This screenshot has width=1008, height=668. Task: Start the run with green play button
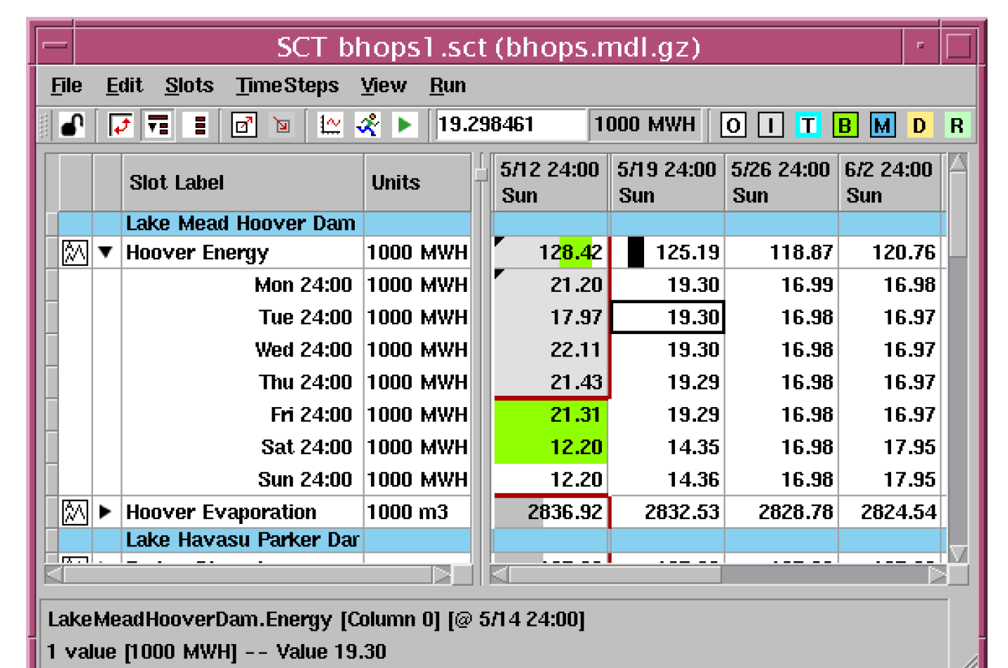(405, 125)
